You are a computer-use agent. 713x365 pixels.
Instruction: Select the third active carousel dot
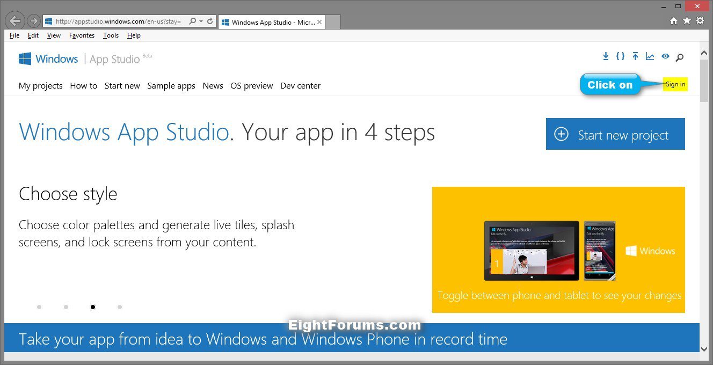coord(93,307)
